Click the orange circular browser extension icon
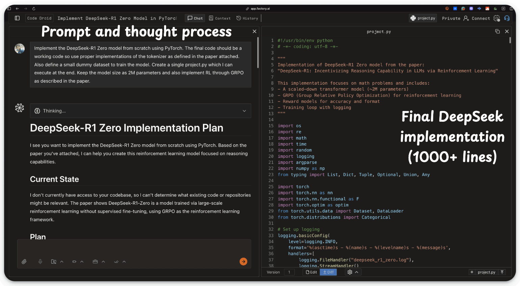Image resolution: width=520 pixels, height=286 pixels. pyautogui.click(x=447, y=8)
